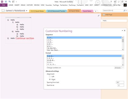Expand the James's Notebook dropdown
Image resolution: width=128 pixels, height=99 pixels.
(27, 11)
